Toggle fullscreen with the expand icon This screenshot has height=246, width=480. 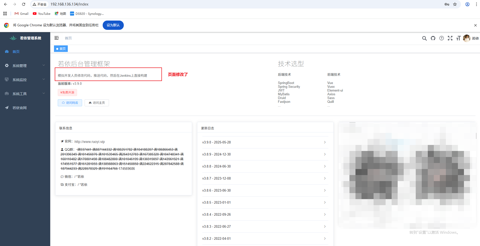[450, 38]
